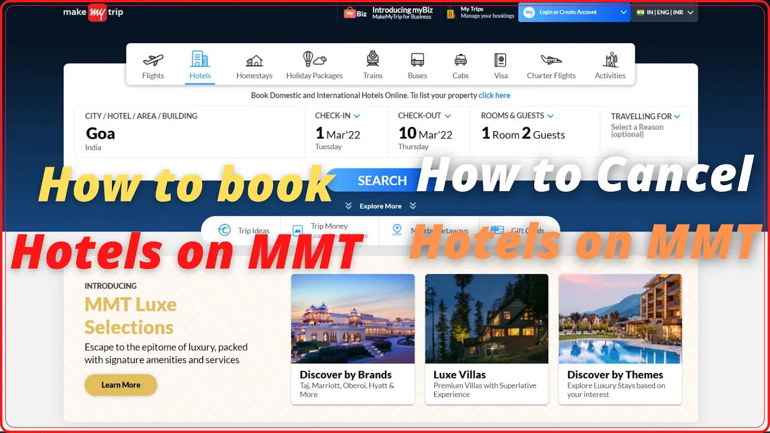This screenshot has height=433, width=770.
Task: Click the Trip Ideas icon
Action: click(x=224, y=230)
